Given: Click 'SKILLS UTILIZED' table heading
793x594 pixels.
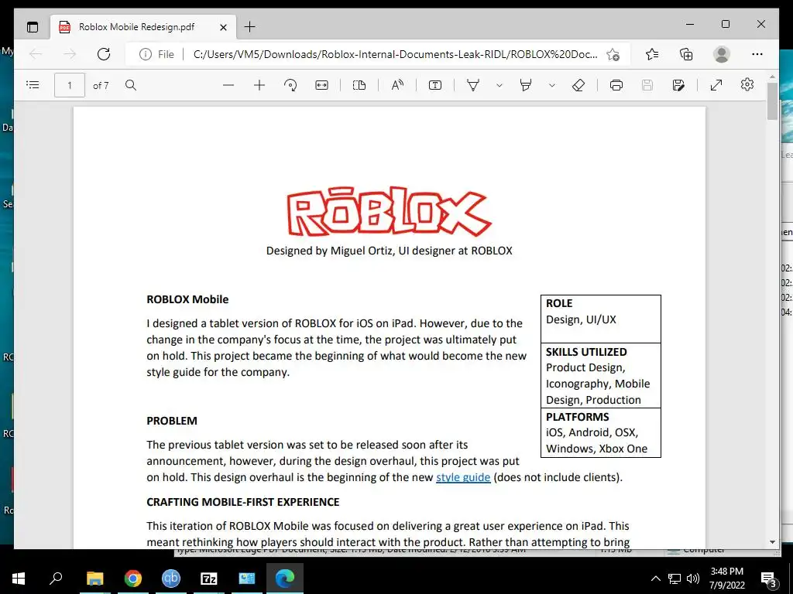Looking at the screenshot, I should 586,352.
